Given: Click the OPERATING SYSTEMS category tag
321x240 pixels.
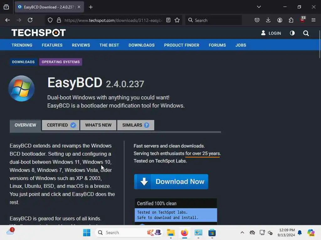Looking at the screenshot, I should pyautogui.click(x=61, y=62).
